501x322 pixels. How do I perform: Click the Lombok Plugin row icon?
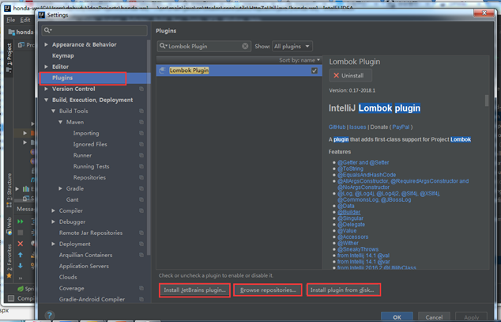pyautogui.click(x=162, y=70)
